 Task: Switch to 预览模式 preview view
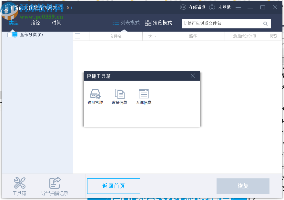(158, 23)
